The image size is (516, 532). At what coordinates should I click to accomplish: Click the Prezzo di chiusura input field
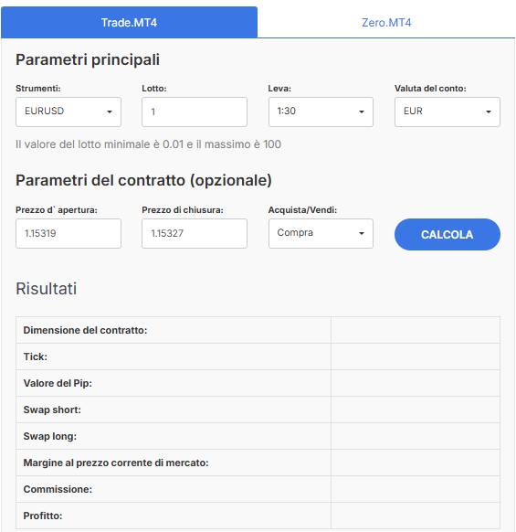click(195, 233)
